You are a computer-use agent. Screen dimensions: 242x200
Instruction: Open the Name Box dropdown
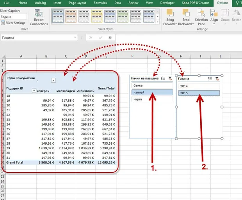click(75, 37)
